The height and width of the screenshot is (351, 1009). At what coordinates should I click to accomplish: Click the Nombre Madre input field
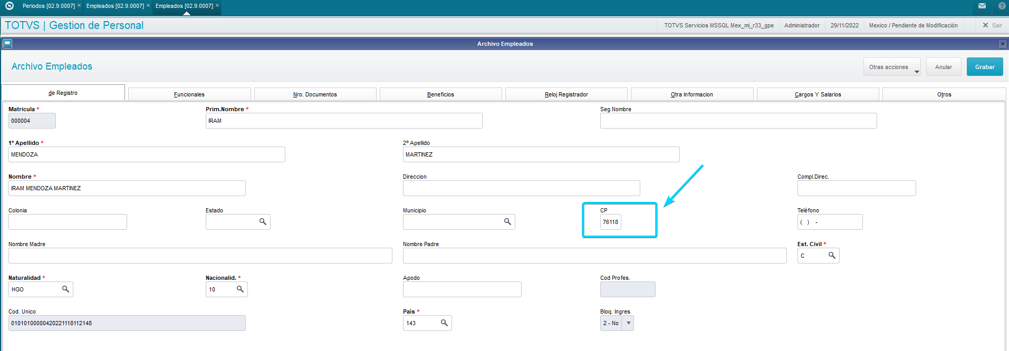[x=200, y=256]
